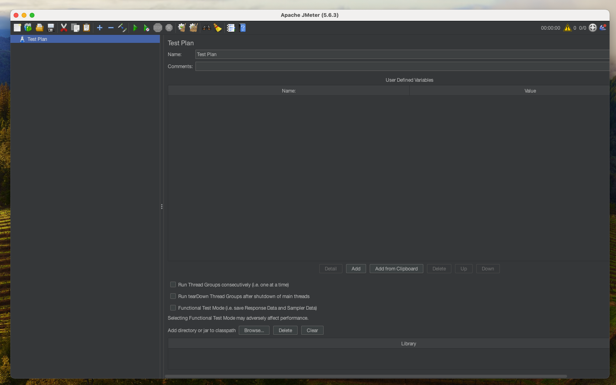The height and width of the screenshot is (385, 616).
Task: Click the Value column header
Action: (x=509, y=91)
